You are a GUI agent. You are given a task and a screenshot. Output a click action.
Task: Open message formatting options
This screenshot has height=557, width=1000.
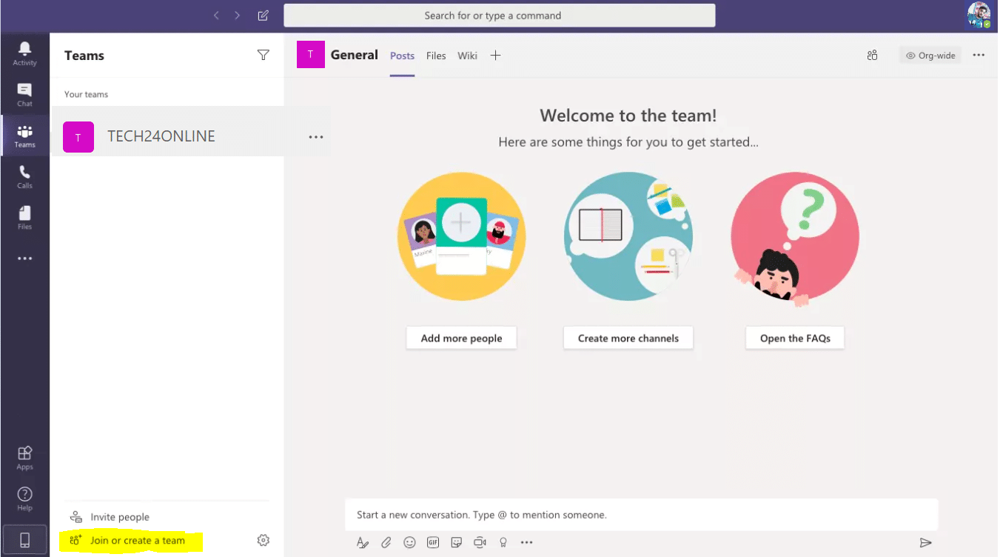click(x=362, y=542)
